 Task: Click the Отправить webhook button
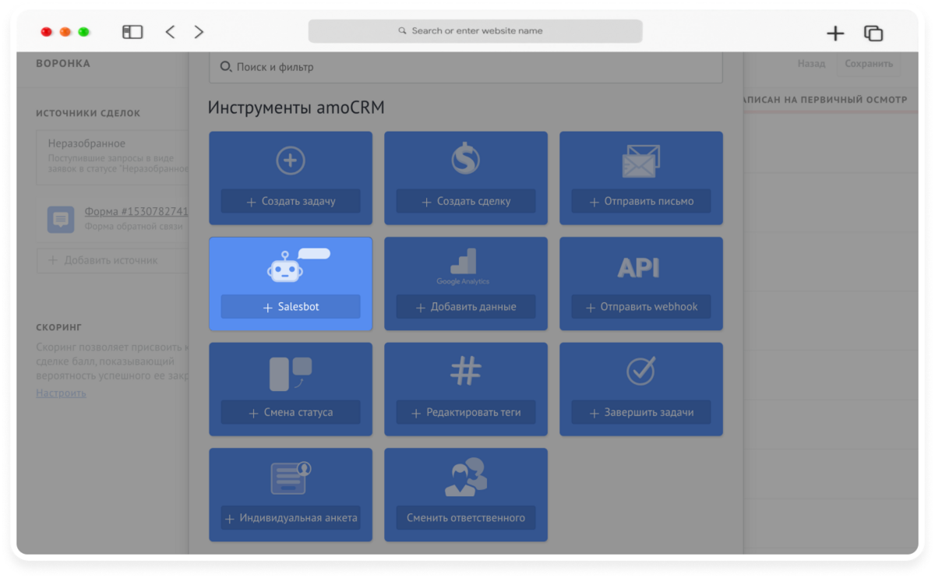pos(641,307)
